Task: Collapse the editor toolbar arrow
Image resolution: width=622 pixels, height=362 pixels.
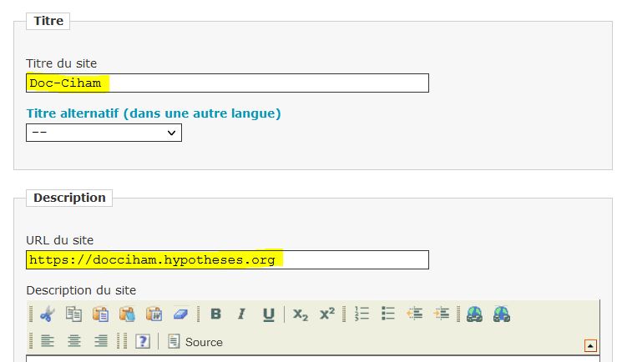Action: pyautogui.click(x=590, y=346)
